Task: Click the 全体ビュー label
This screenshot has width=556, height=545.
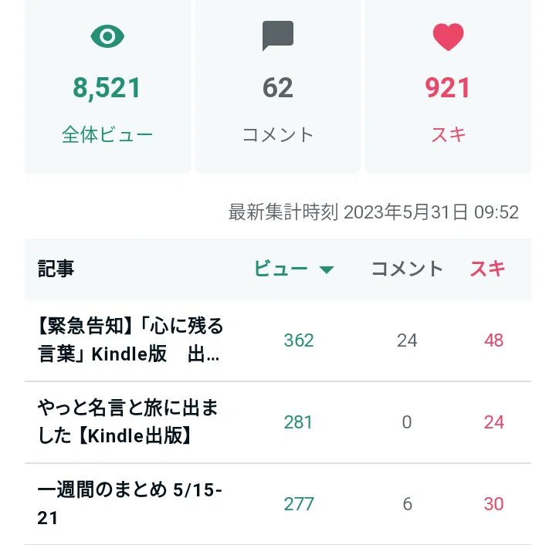Action: pos(107,135)
